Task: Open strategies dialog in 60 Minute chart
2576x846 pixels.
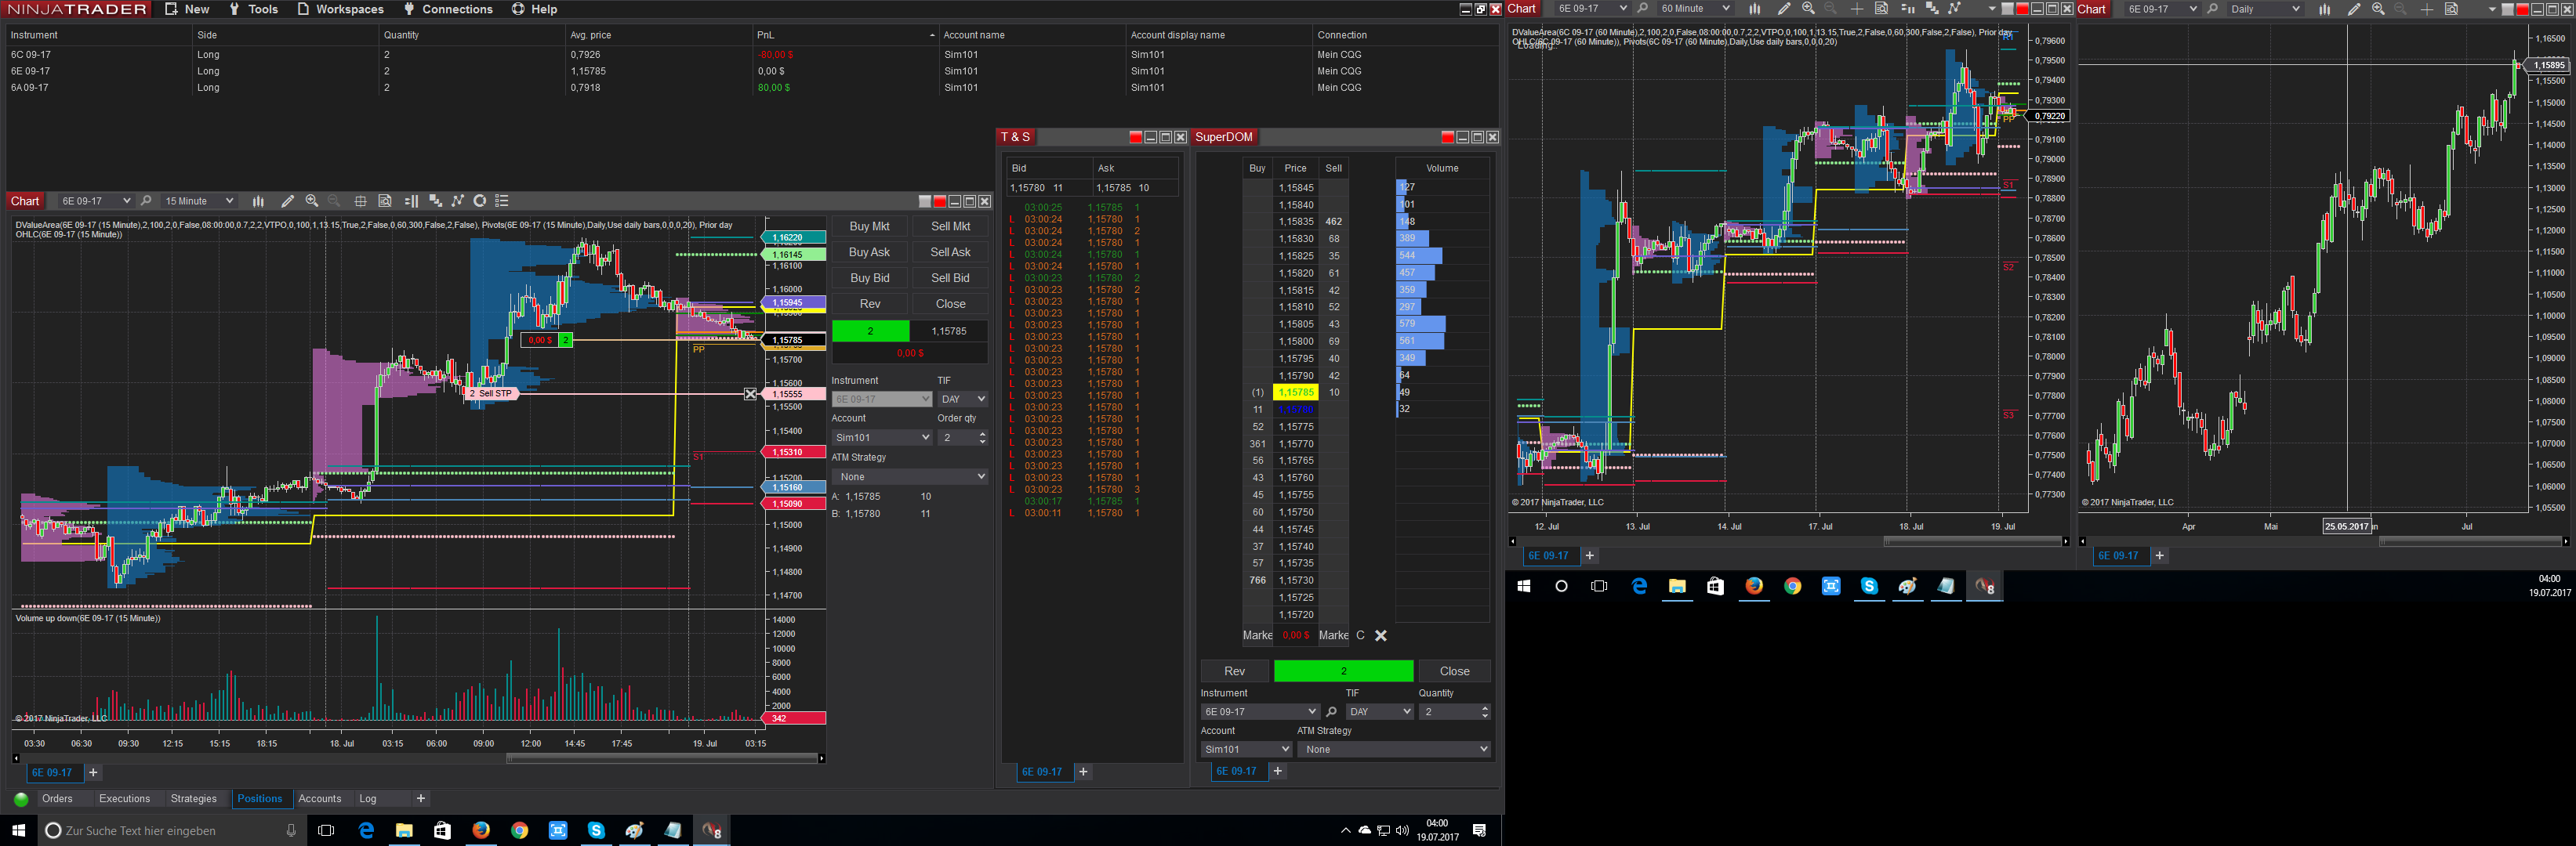Action: pyautogui.click(x=1954, y=9)
